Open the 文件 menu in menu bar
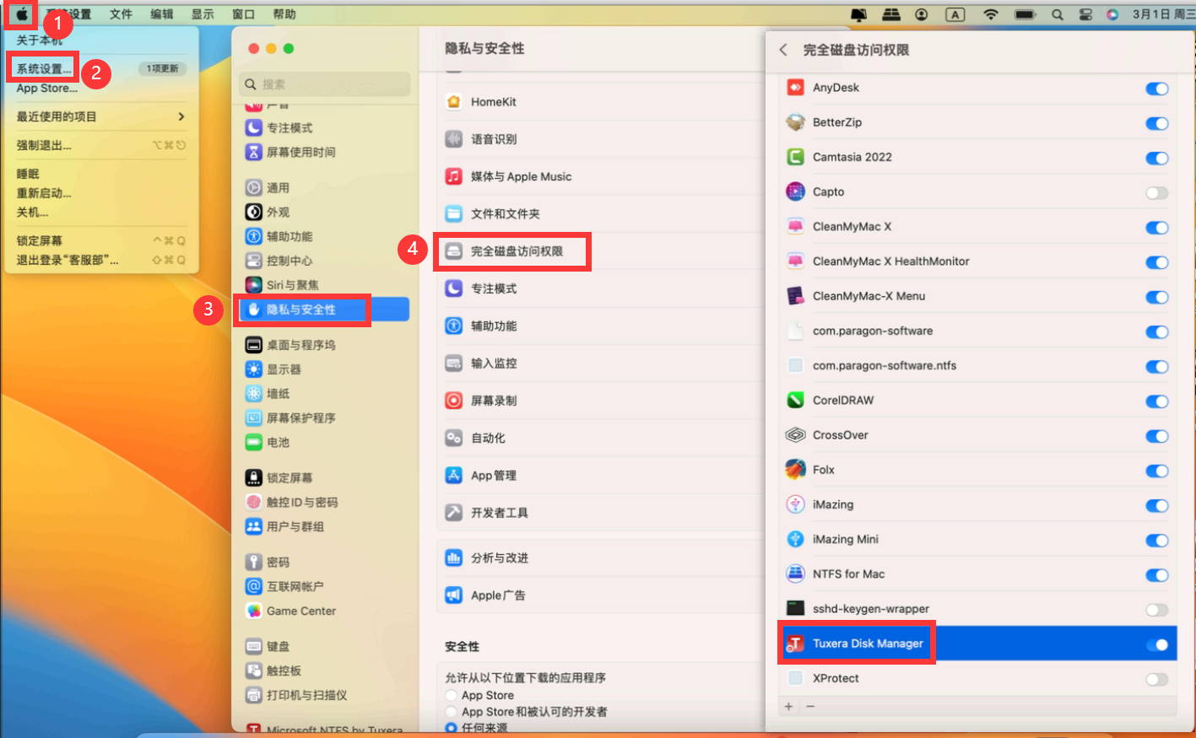 [121, 14]
